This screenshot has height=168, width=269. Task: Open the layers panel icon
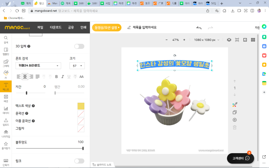click(229, 40)
